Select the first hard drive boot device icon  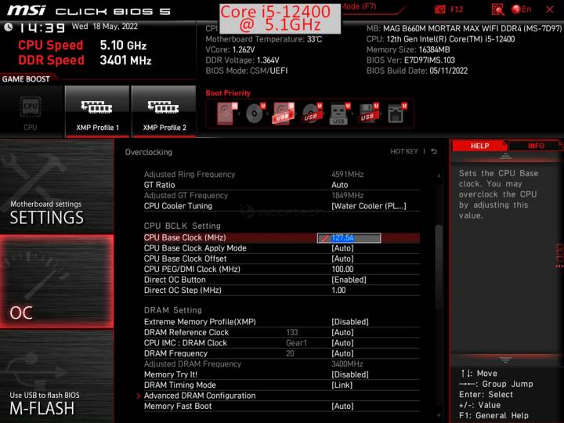tap(222, 114)
